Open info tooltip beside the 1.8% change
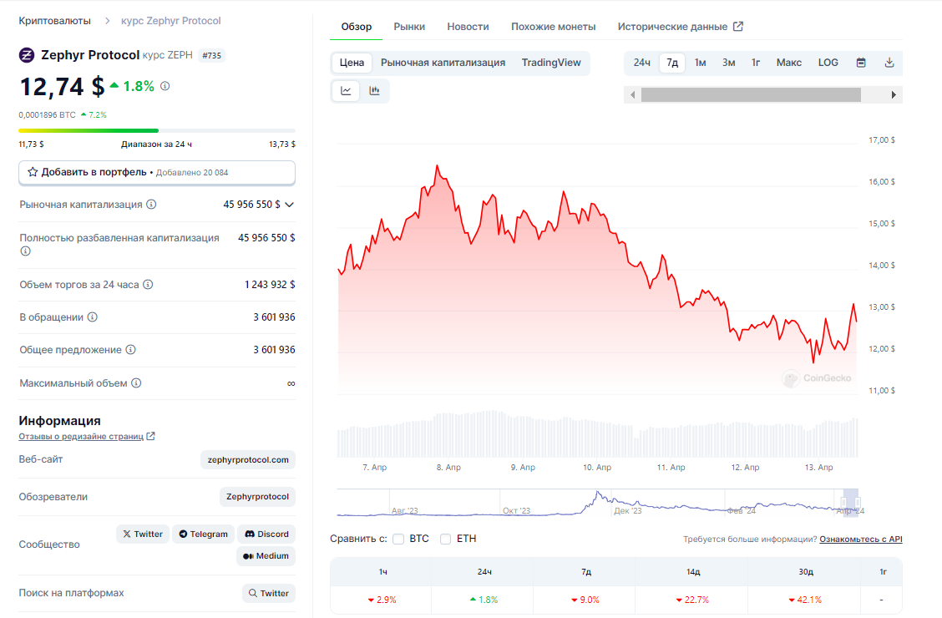The width and height of the screenshot is (942, 618). 165,86
